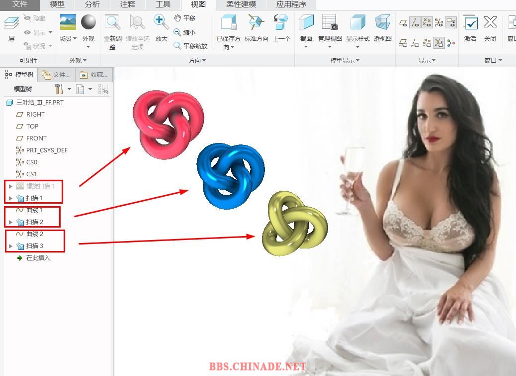This screenshot has width=516, height=376.
Task: Activate the 平移 pan tool
Action: point(184,18)
